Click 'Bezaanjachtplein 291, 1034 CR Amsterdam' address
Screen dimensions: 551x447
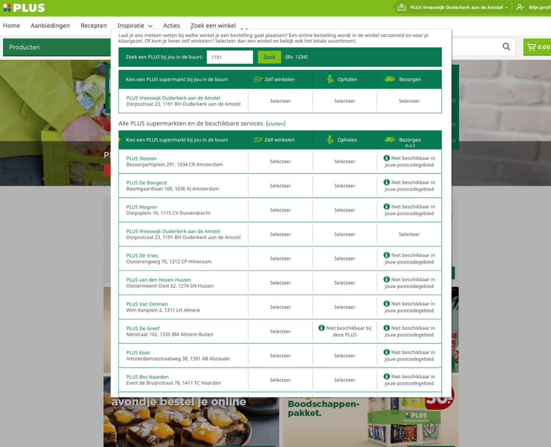(174, 165)
